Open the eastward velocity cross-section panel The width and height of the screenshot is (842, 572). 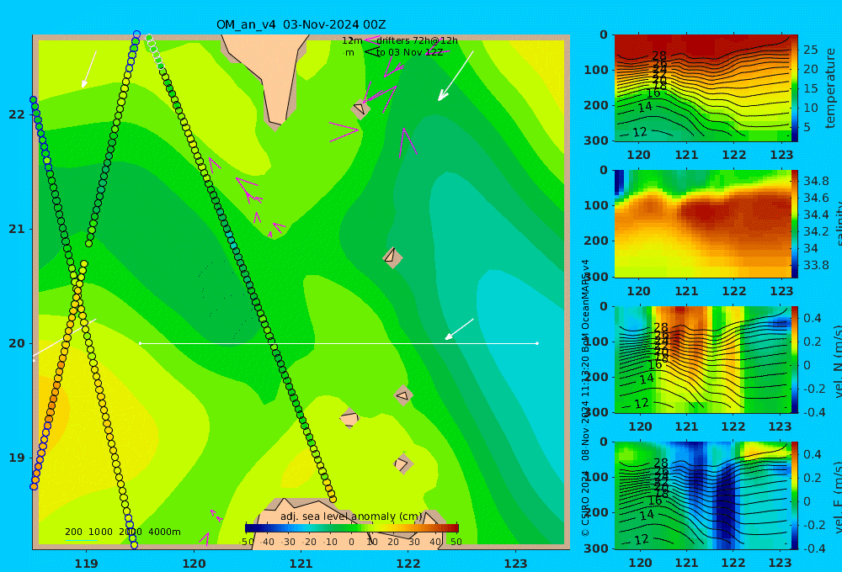(702, 495)
